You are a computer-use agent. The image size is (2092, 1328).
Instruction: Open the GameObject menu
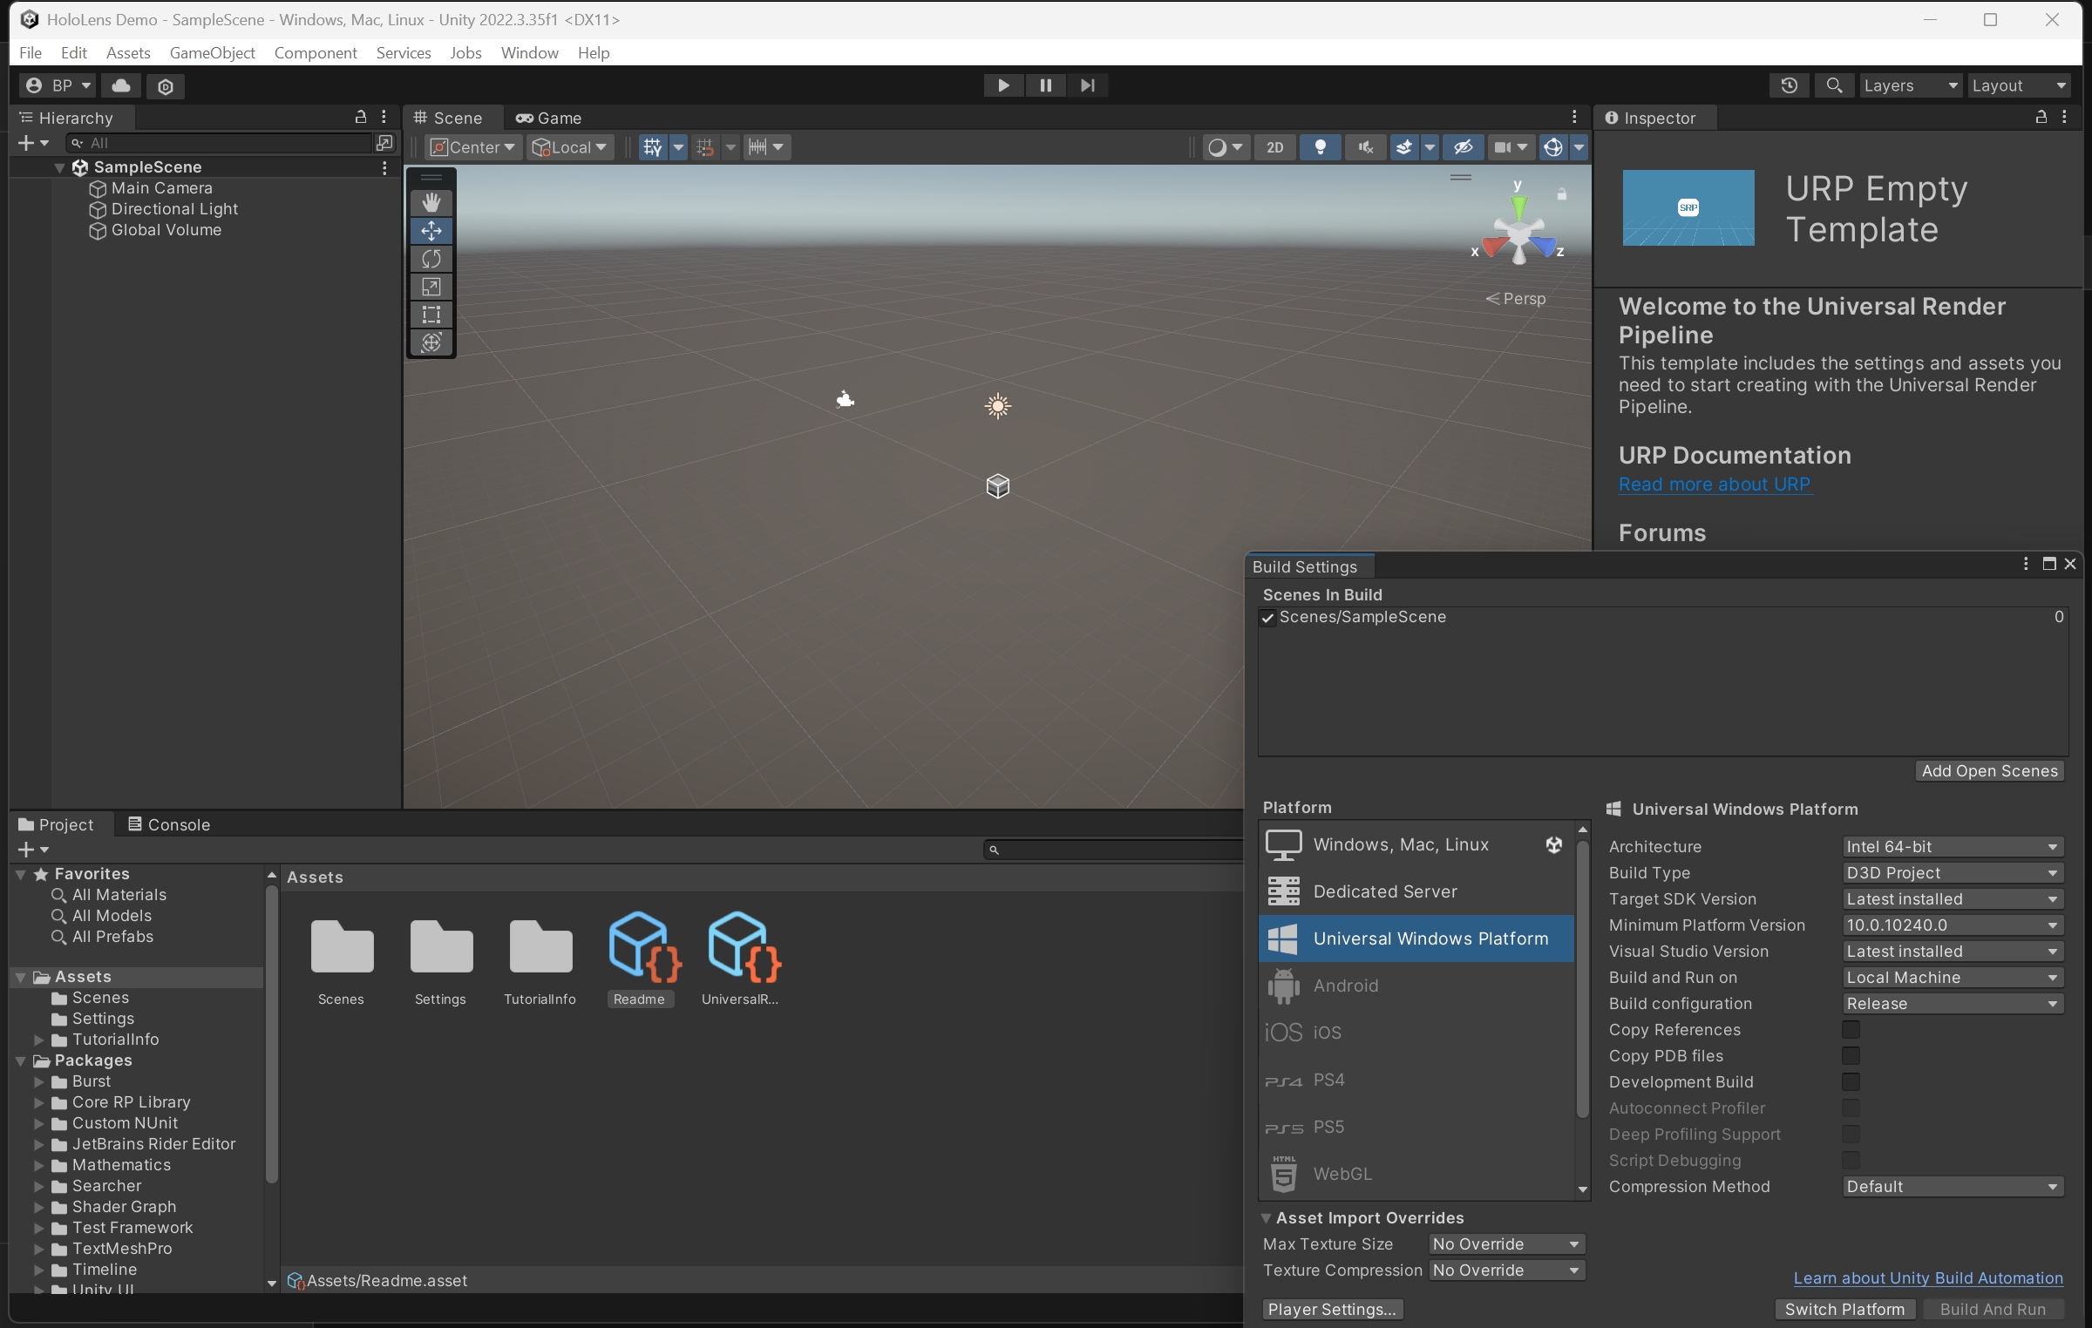[212, 52]
